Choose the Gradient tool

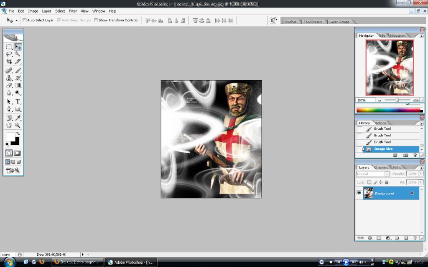pyautogui.click(x=18, y=85)
